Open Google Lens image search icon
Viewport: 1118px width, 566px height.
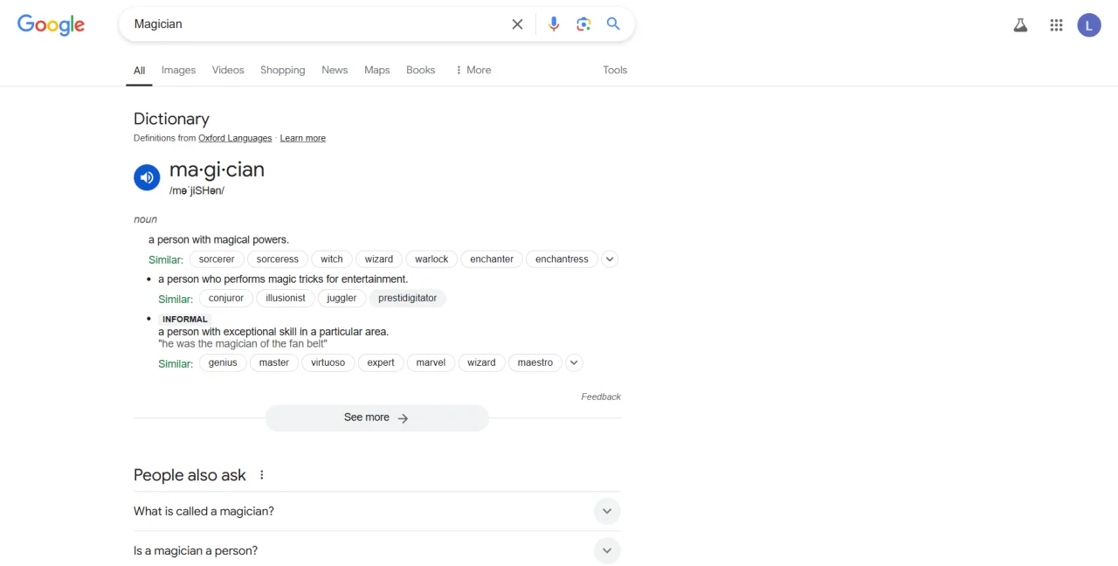click(x=583, y=24)
